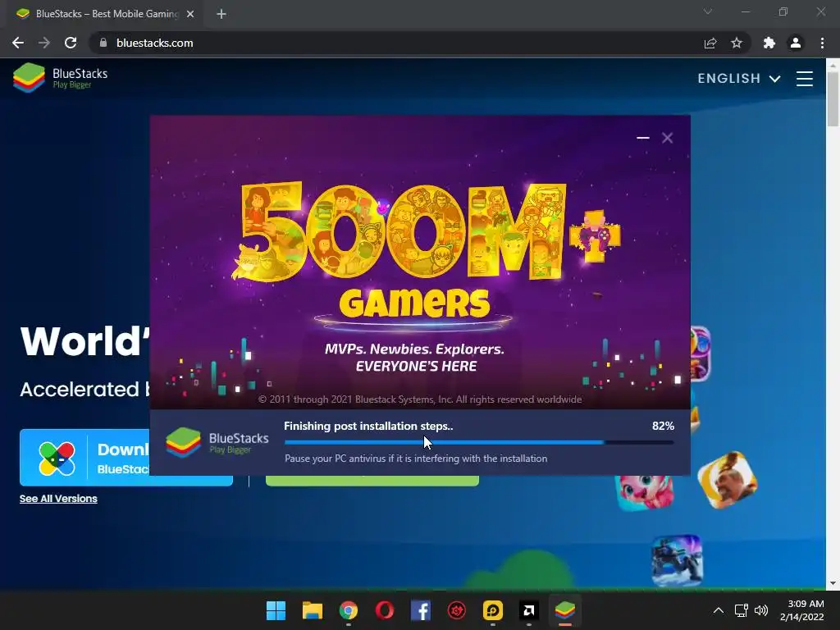Open File Explorer from the taskbar
This screenshot has height=630, width=840.
point(313,610)
